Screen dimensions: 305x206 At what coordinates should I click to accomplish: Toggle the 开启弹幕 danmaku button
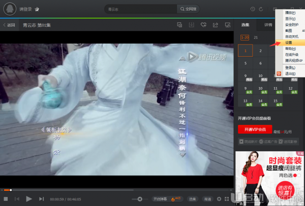coord(160,199)
